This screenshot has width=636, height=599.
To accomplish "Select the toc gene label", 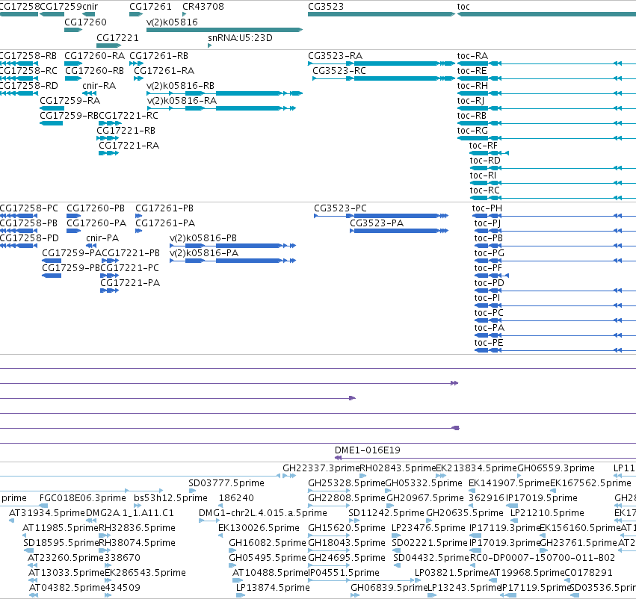I will tap(463, 7).
